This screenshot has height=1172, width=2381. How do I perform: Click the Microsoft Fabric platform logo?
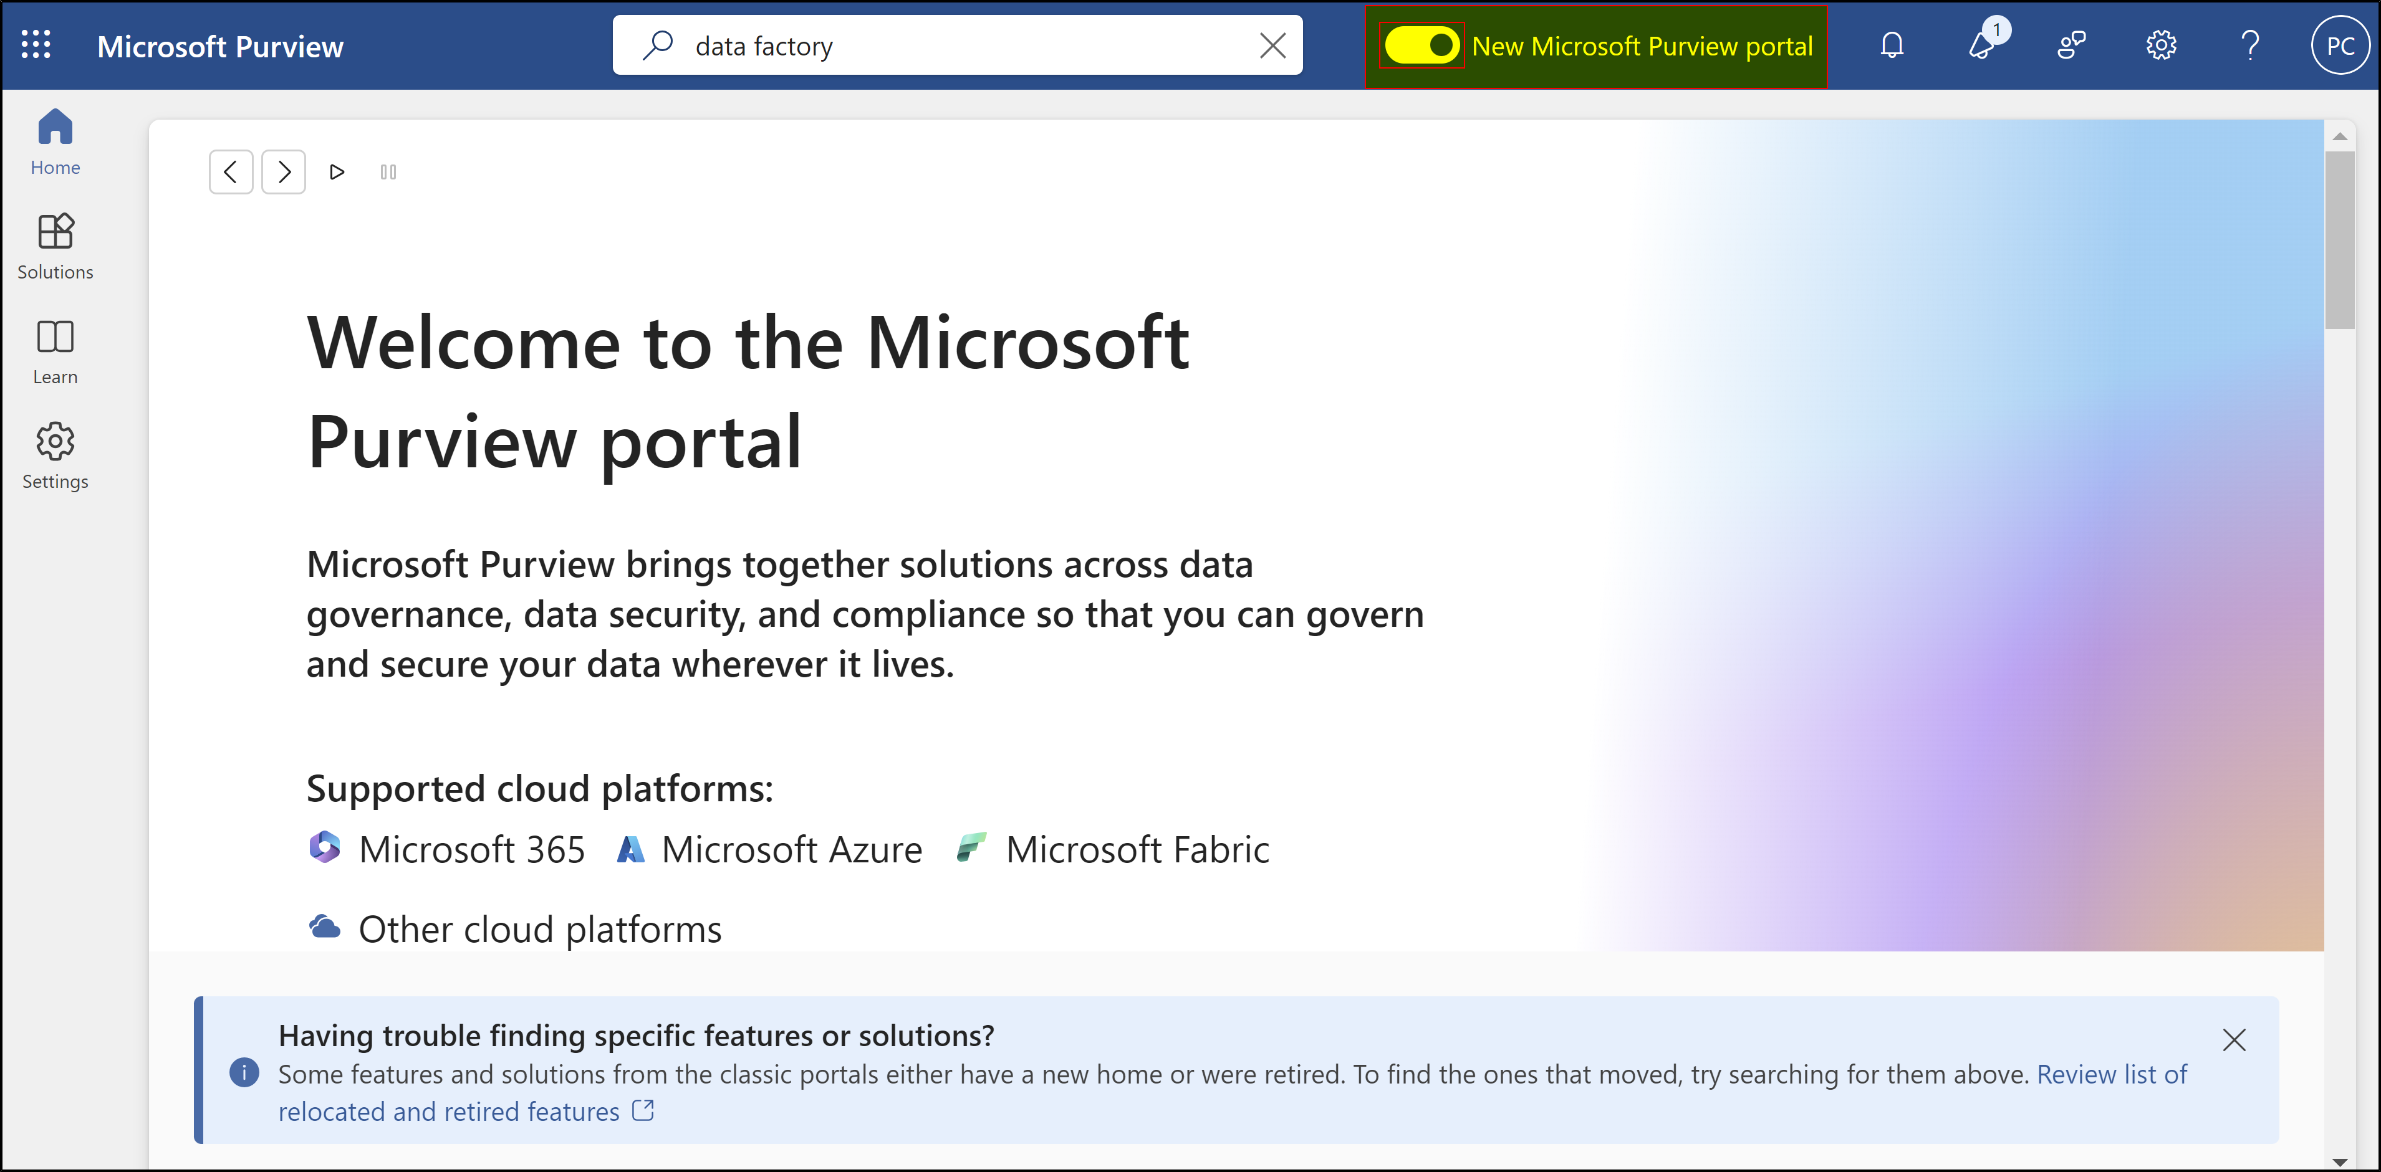(x=971, y=847)
